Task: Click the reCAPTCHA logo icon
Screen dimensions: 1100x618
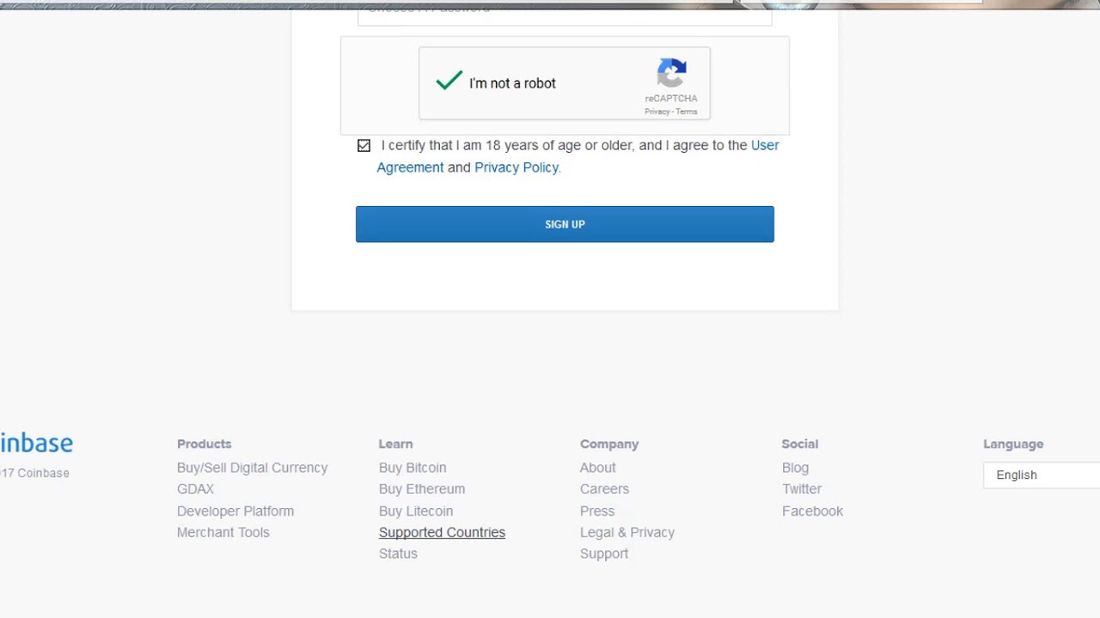Action: tap(671, 73)
